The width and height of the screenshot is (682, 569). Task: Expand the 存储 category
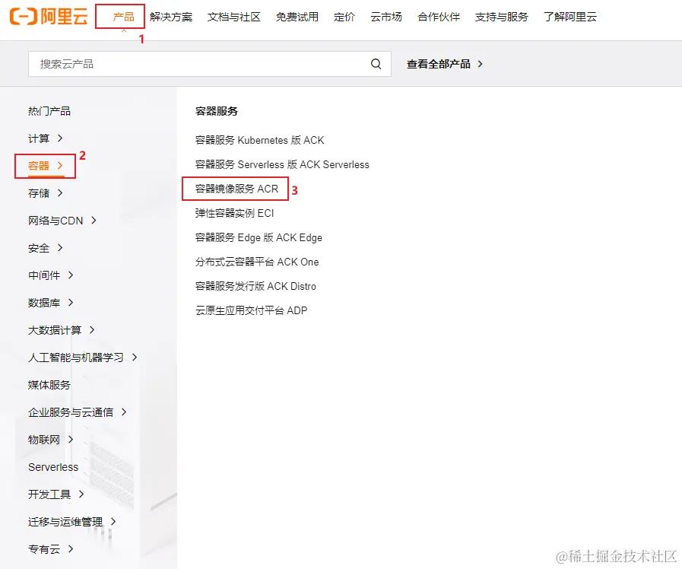[42, 193]
